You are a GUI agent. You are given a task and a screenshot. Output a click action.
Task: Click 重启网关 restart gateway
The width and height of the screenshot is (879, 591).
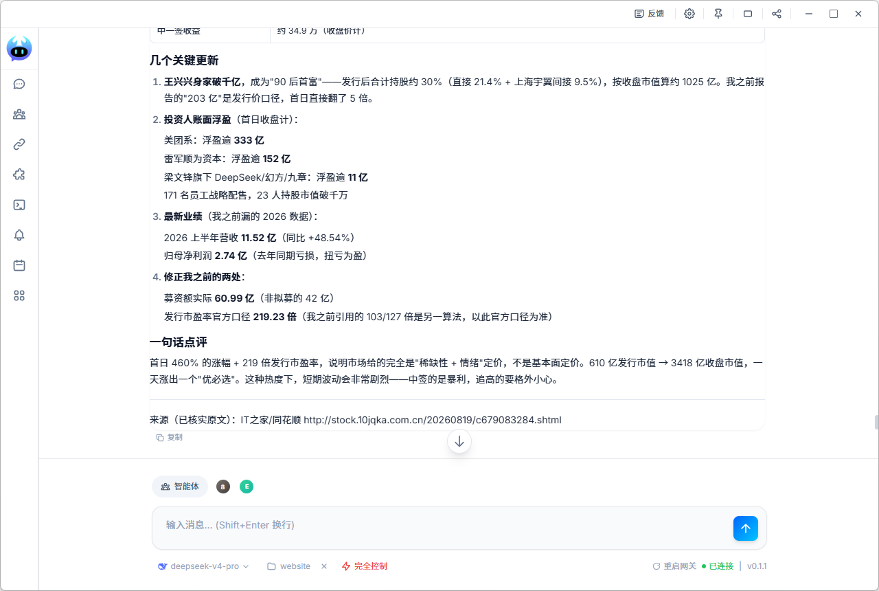674,566
